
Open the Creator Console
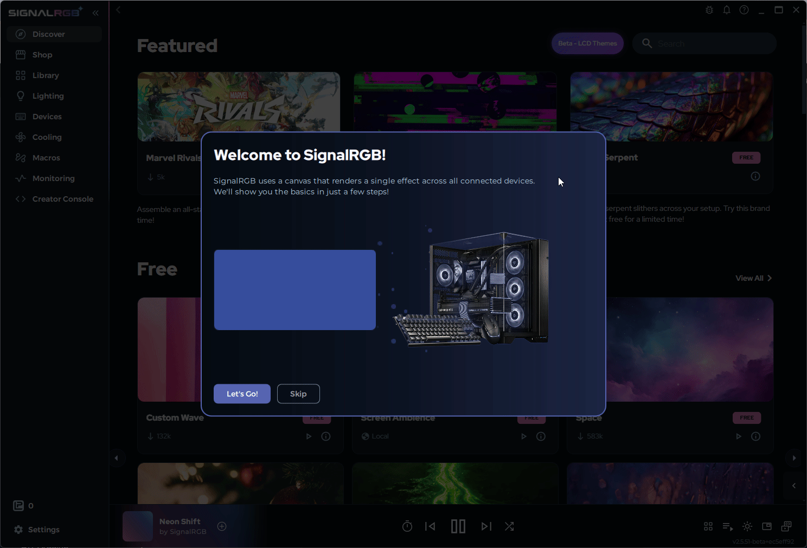click(x=62, y=198)
